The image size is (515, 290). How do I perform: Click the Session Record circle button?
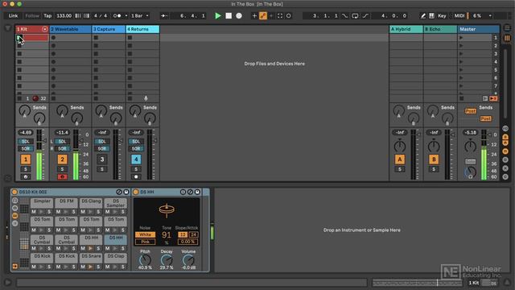pyautogui.click(x=289, y=16)
